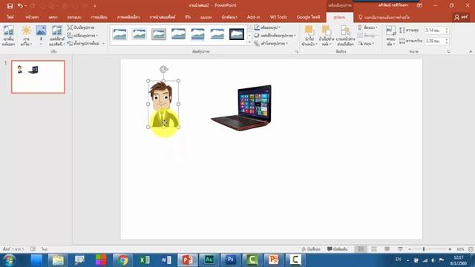The image size is (475, 267).
Task: Open the Picture Styles dialog launcher
Action: pos(297,52)
